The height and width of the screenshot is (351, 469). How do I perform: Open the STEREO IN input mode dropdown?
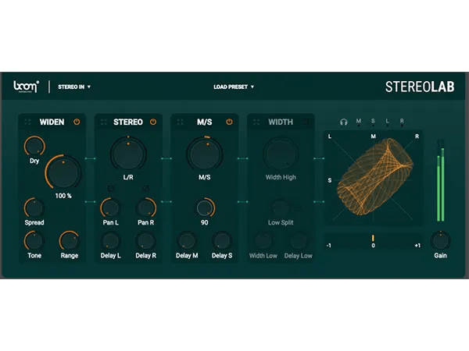coord(74,87)
